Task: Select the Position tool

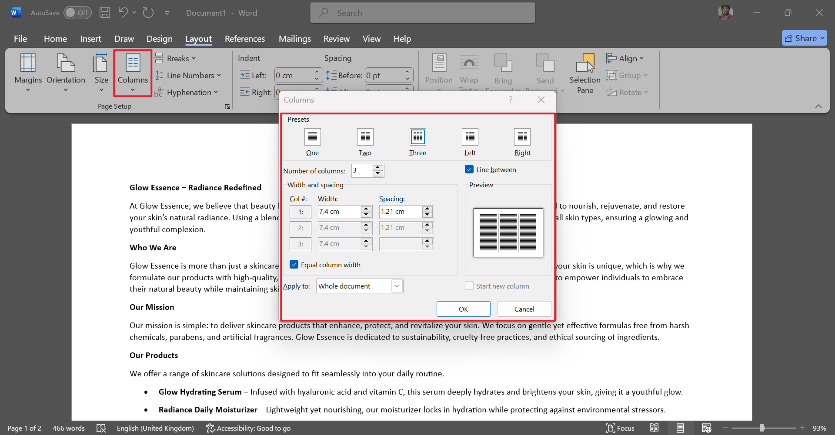Action: (x=439, y=72)
